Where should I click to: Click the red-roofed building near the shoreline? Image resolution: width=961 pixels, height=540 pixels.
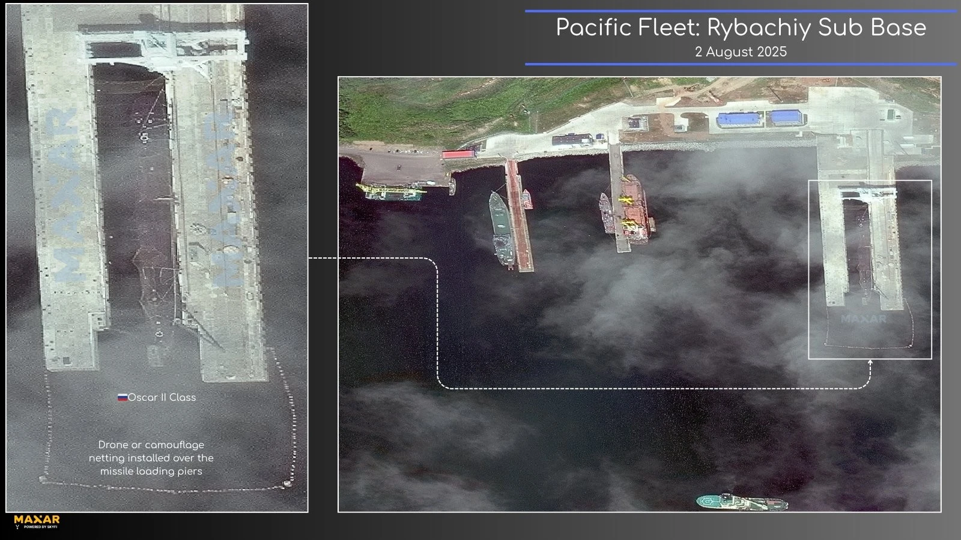tap(459, 155)
